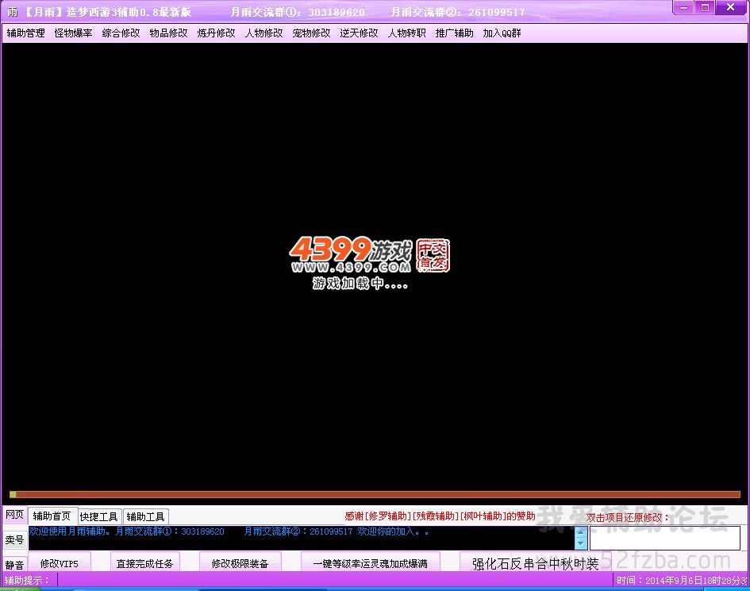750x591 pixels.
Task: Click the game loading progress bar
Action: click(x=375, y=494)
